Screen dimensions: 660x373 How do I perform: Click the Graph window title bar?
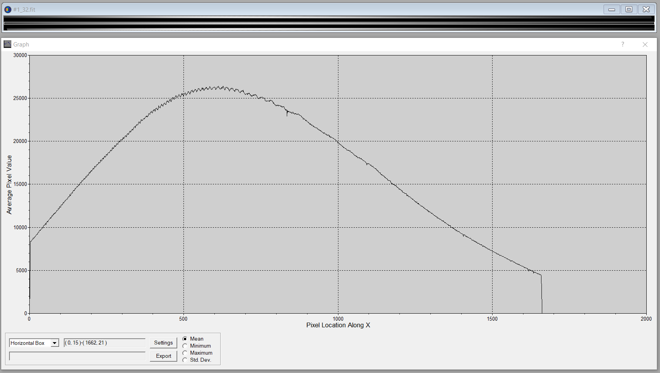click(x=313, y=45)
